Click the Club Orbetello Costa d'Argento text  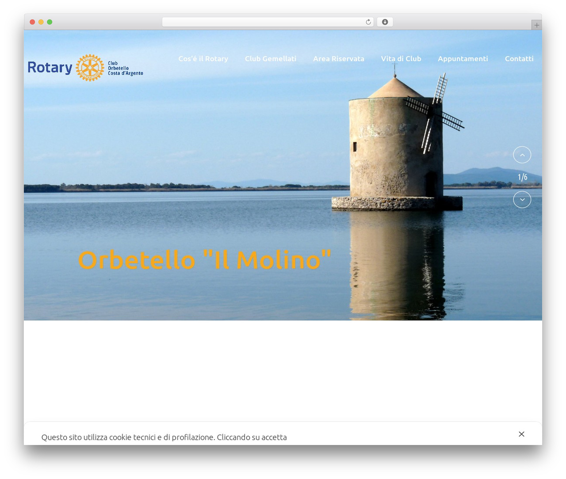point(126,68)
